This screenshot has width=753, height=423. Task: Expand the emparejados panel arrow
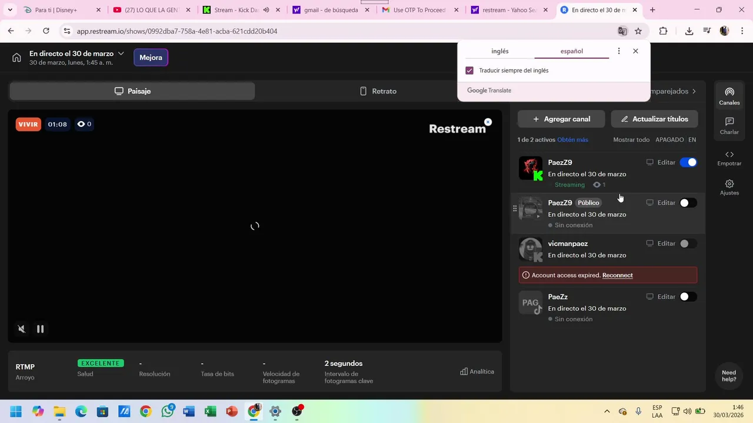point(694,91)
